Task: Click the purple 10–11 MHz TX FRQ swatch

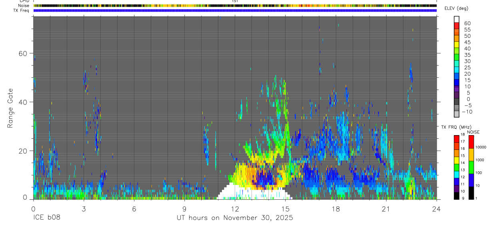Action: pos(456,189)
